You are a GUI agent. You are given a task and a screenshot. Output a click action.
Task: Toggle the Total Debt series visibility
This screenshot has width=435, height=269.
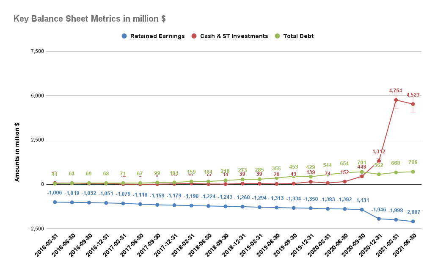pyautogui.click(x=298, y=36)
